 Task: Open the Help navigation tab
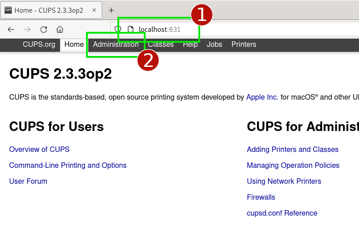(x=190, y=45)
